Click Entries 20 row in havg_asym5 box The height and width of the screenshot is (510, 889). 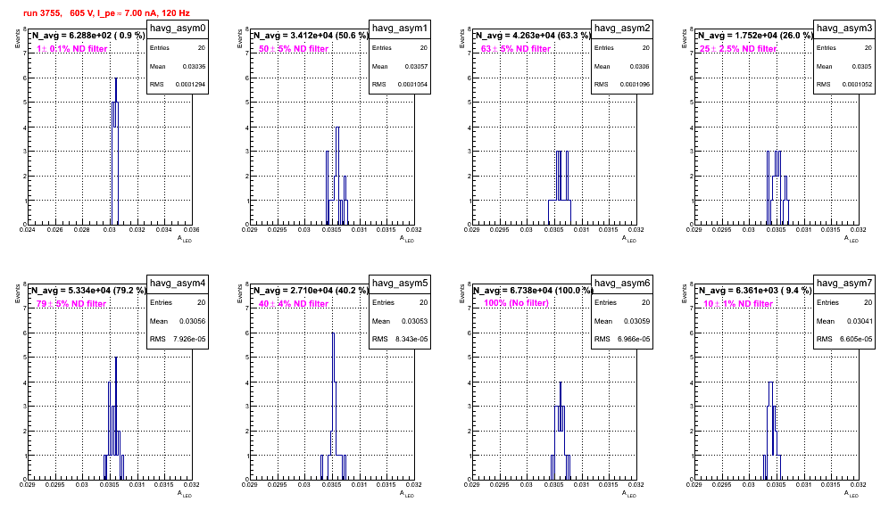[x=400, y=302]
